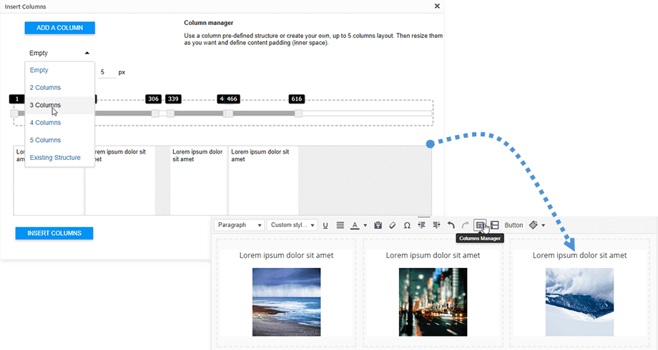658x350 pixels.
Task: Select the 5 Columns option
Action: (x=45, y=140)
